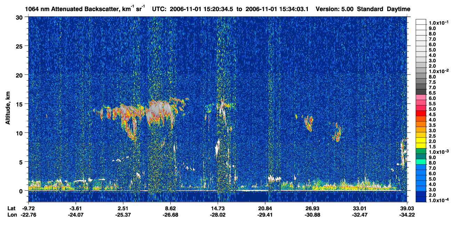Click the "UTC:" label in the header
The height and width of the screenshot is (232, 452).
click(x=160, y=9)
